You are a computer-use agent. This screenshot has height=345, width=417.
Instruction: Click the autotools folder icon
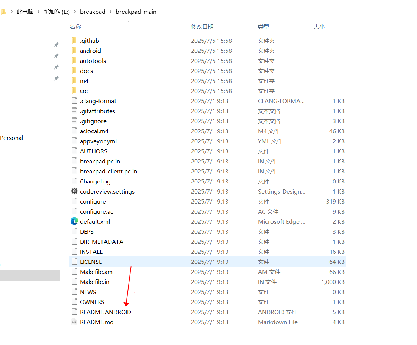pyautogui.click(x=74, y=61)
